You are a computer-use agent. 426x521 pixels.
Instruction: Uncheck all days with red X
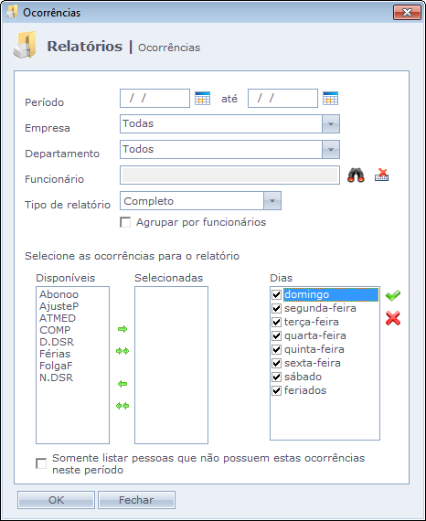coord(393,318)
